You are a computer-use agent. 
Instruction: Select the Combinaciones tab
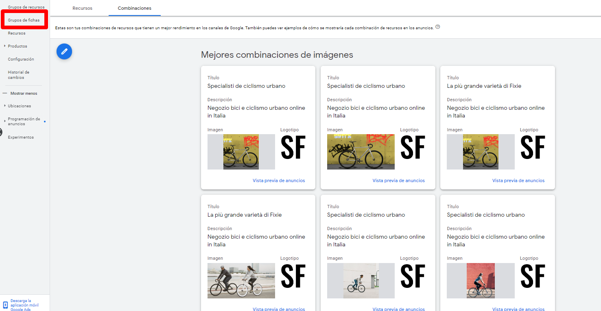[135, 8]
